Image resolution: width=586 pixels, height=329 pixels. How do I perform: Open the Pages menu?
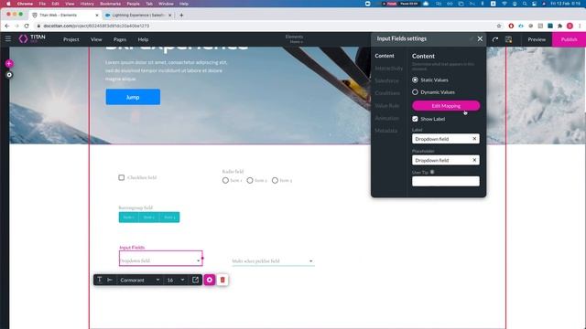(x=120, y=39)
